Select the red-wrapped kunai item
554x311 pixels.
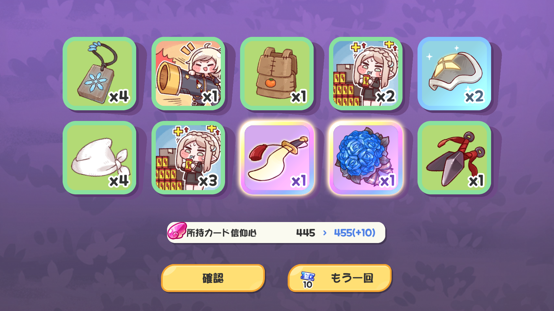(x=454, y=158)
